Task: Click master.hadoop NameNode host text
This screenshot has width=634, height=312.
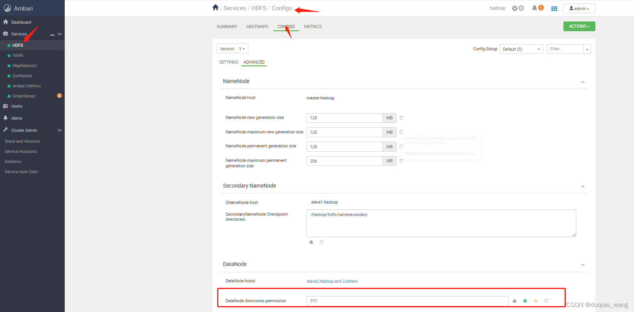Action: coord(320,98)
